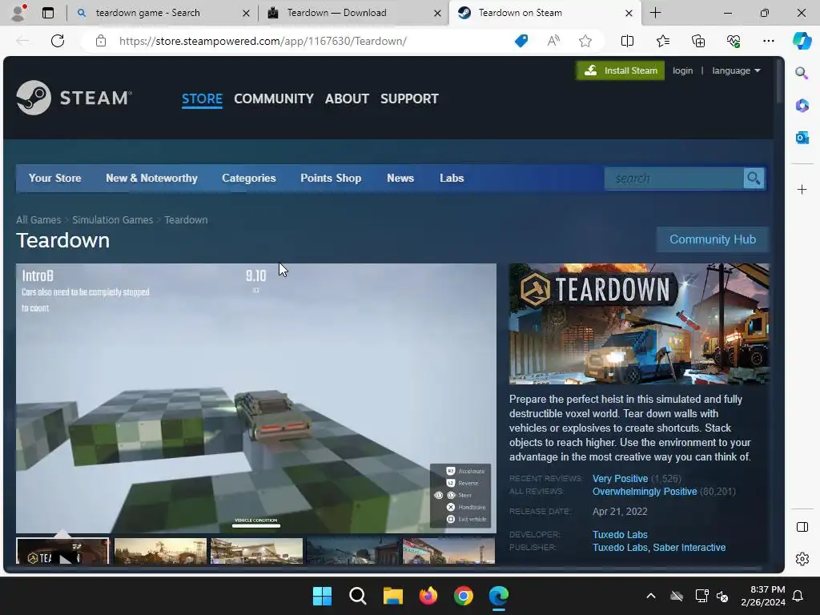Screen dimensions: 820x615
Task: Refresh the page with the reload icon
Action: pyautogui.click(x=58, y=41)
